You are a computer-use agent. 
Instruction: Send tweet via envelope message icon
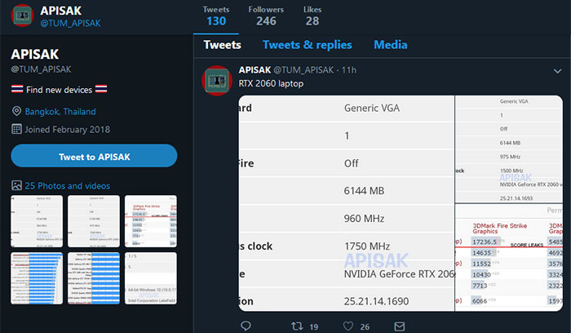[400, 326]
